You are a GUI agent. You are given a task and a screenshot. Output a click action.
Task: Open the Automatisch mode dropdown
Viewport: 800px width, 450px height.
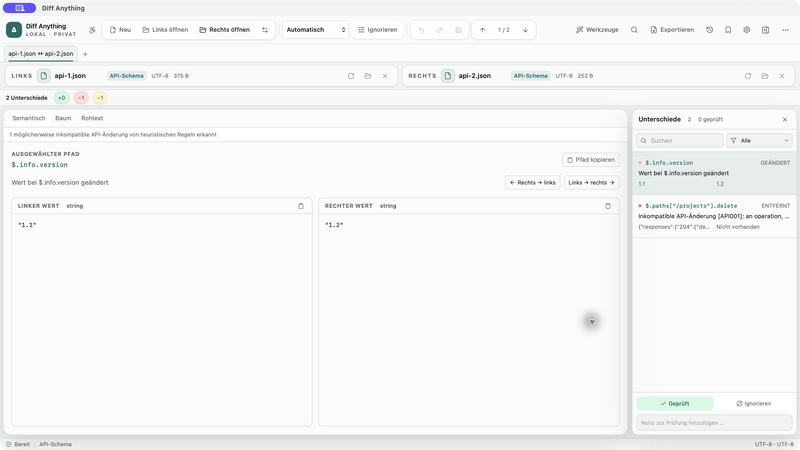[x=315, y=30]
